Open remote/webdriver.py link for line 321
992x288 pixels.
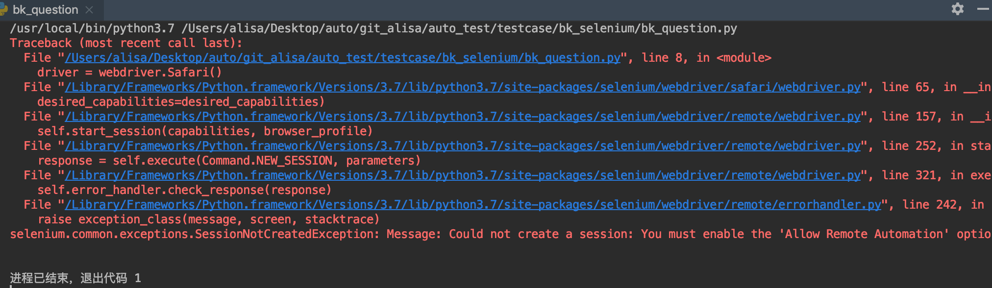point(463,175)
